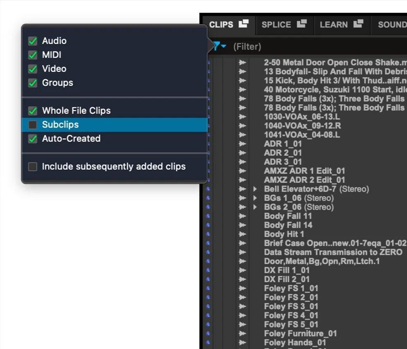Click the audio icon beside ADR 3_01
Image resolution: width=407 pixels, height=349 pixels.
[x=242, y=162]
